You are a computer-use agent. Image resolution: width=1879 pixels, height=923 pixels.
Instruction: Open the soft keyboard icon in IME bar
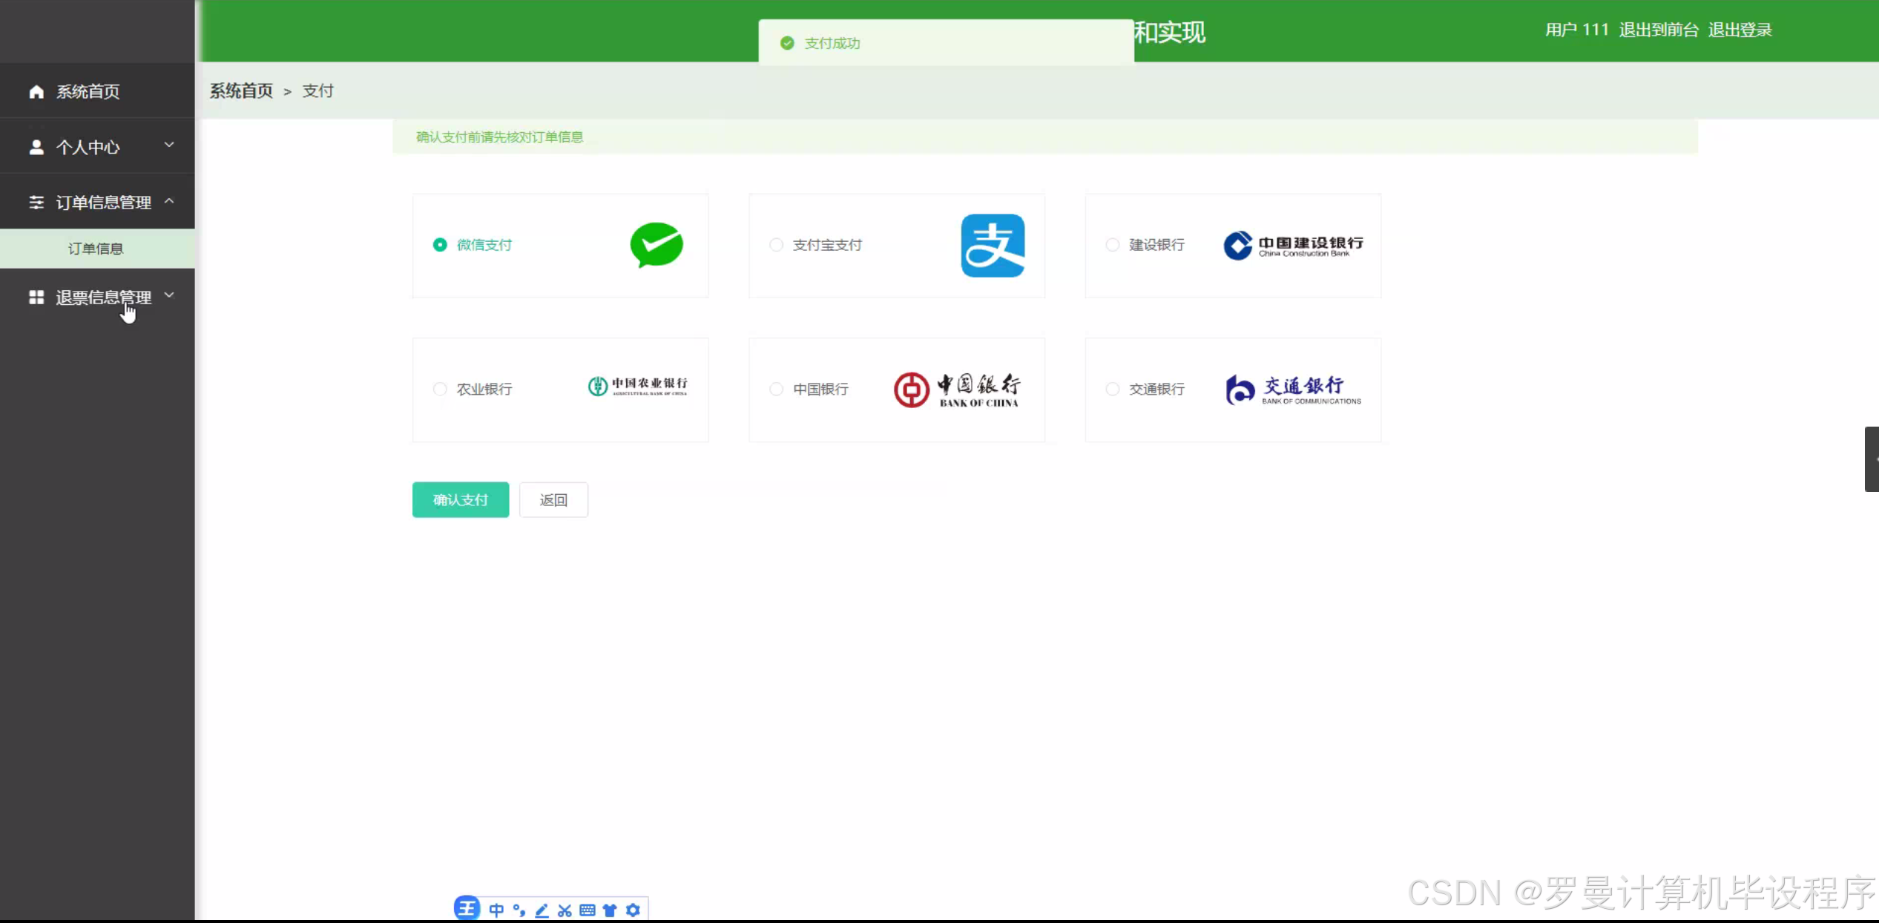[588, 910]
